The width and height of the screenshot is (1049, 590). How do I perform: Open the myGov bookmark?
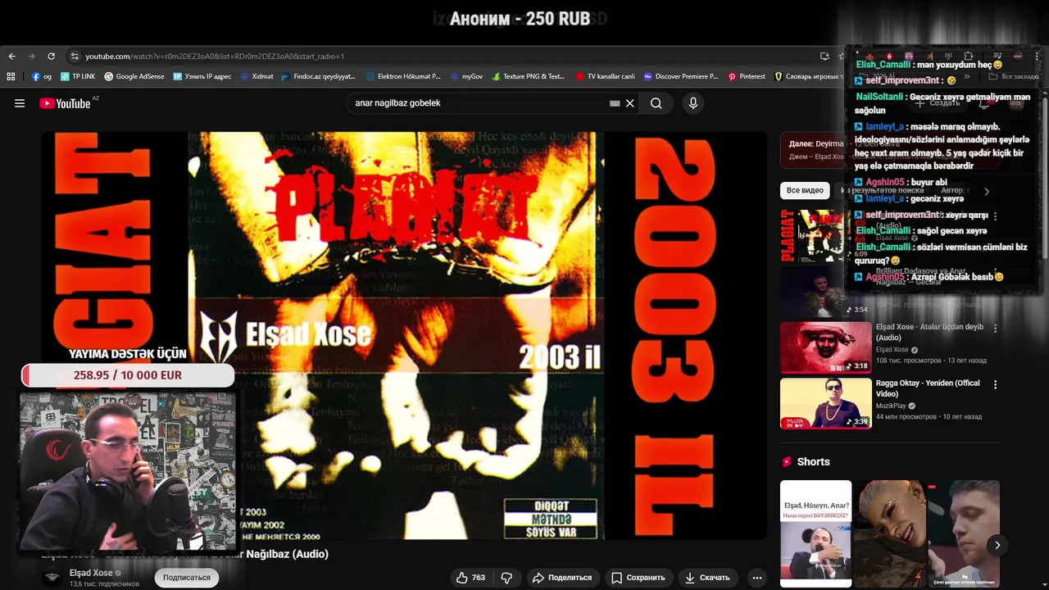click(466, 76)
